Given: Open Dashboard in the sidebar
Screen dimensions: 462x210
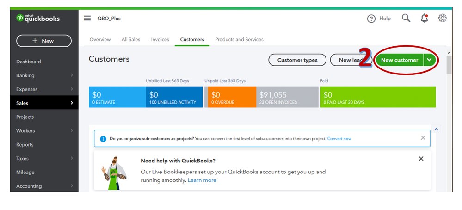Looking at the screenshot, I should pyautogui.click(x=29, y=62).
